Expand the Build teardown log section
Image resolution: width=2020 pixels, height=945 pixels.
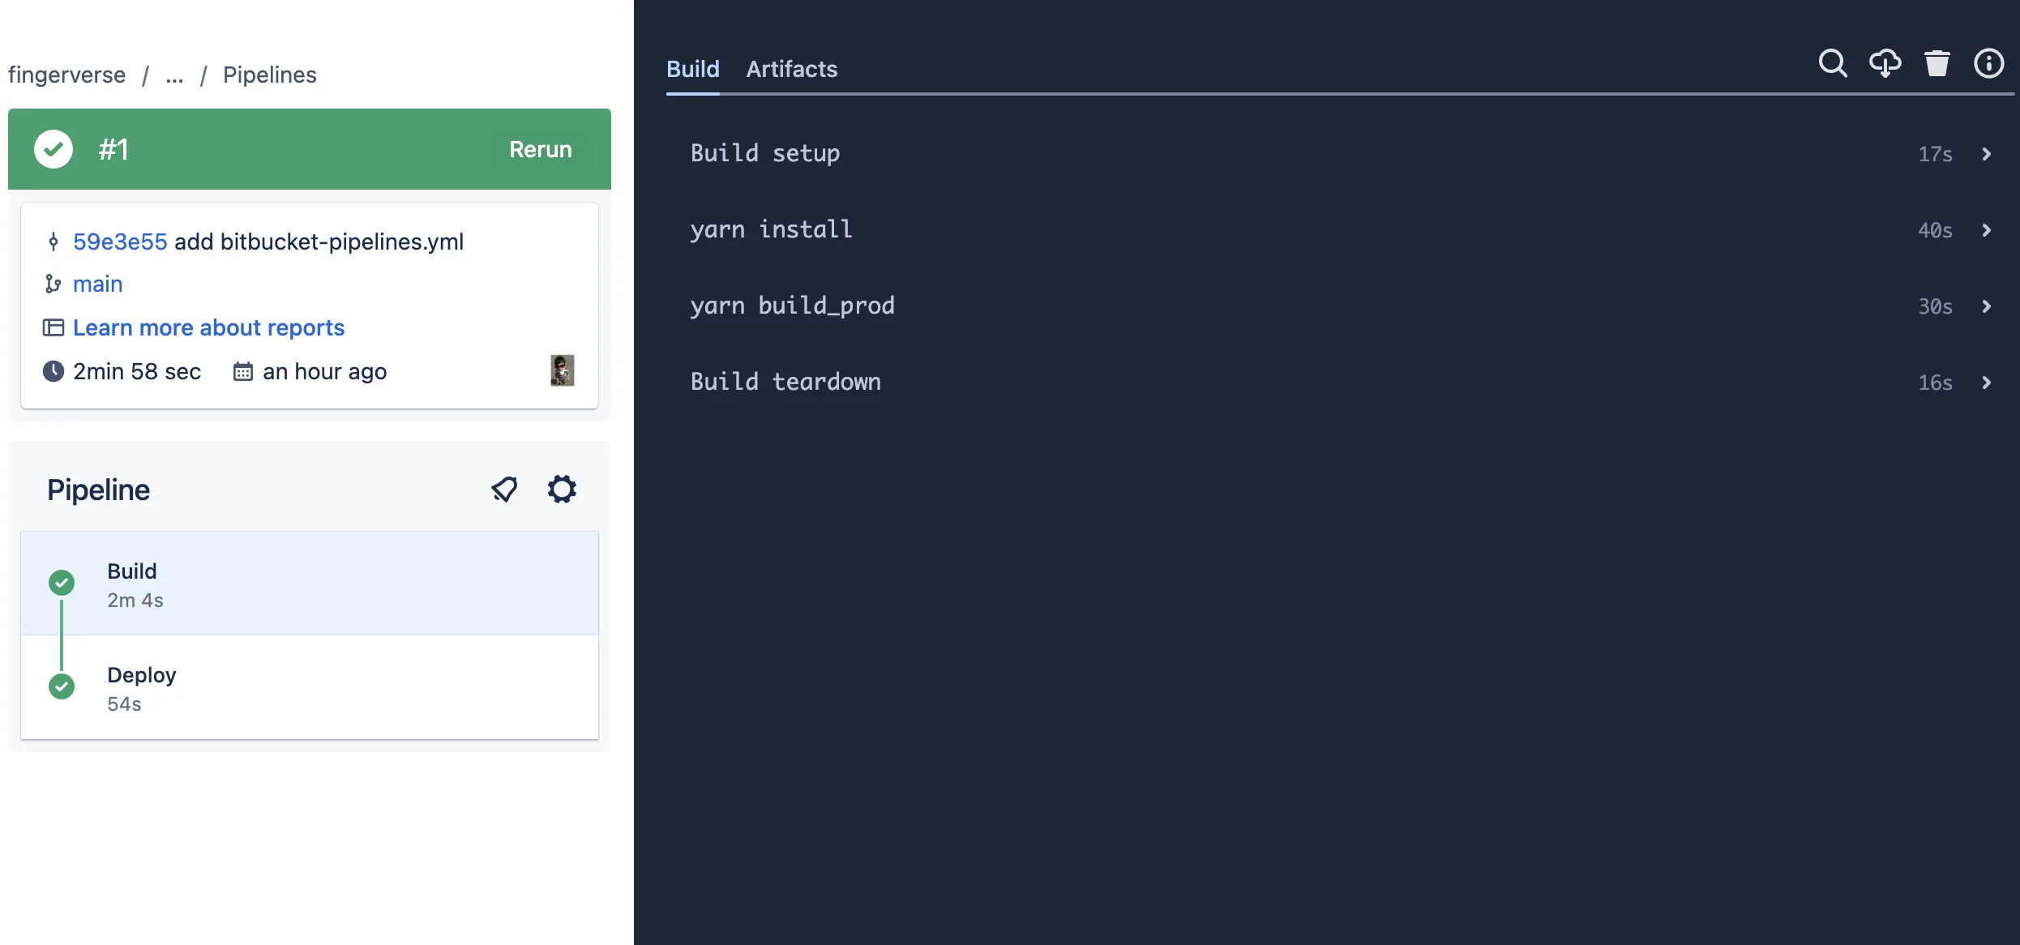click(x=1340, y=382)
